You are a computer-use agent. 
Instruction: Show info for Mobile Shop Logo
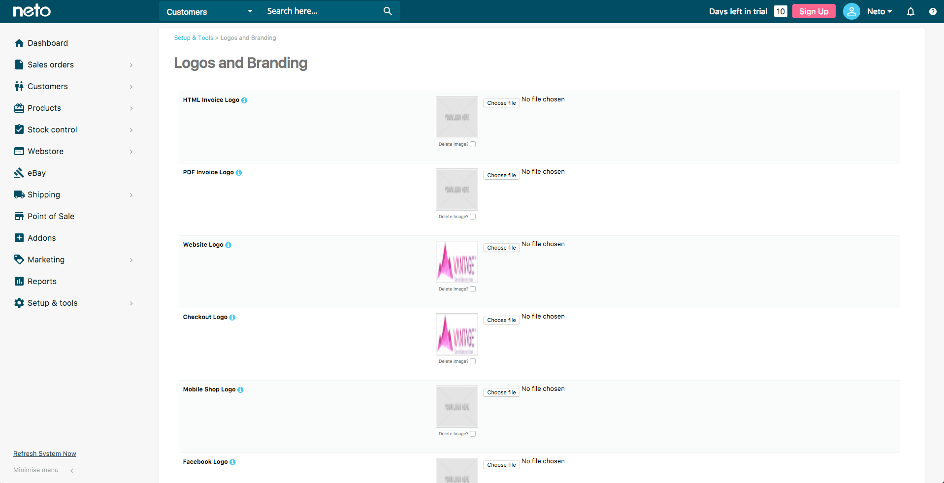pyautogui.click(x=240, y=390)
